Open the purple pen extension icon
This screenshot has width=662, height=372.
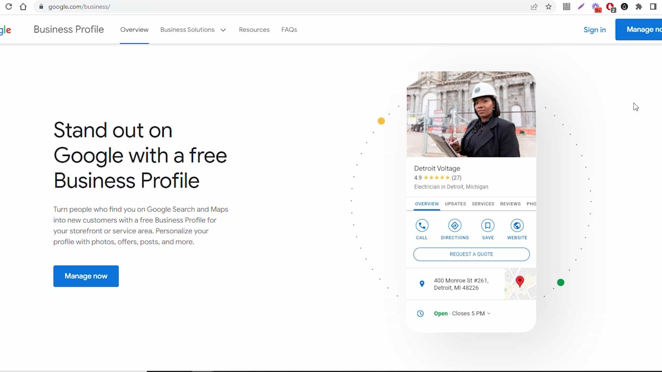[x=581, y=7]
